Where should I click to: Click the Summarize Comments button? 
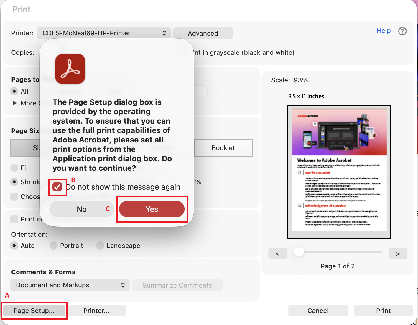click(177, 285)
